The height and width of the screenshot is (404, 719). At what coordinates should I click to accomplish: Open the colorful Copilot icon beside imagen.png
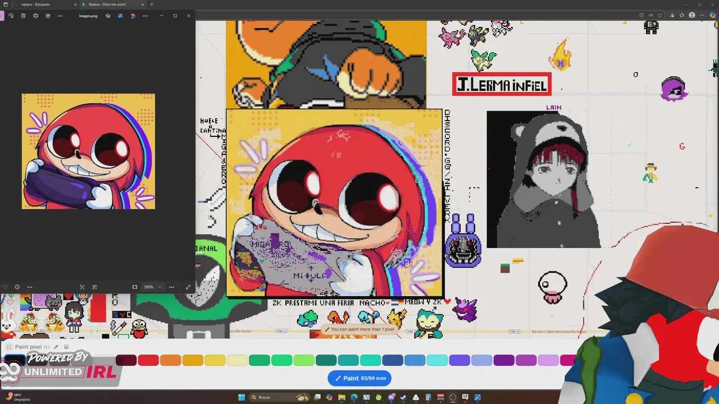pos(108,16)
